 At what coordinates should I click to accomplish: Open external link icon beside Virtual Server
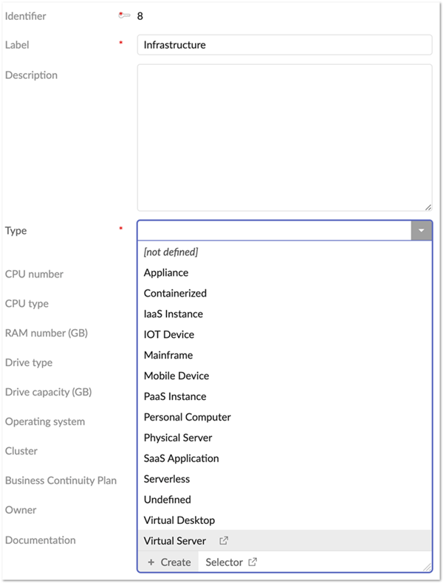tap(224, 541)
